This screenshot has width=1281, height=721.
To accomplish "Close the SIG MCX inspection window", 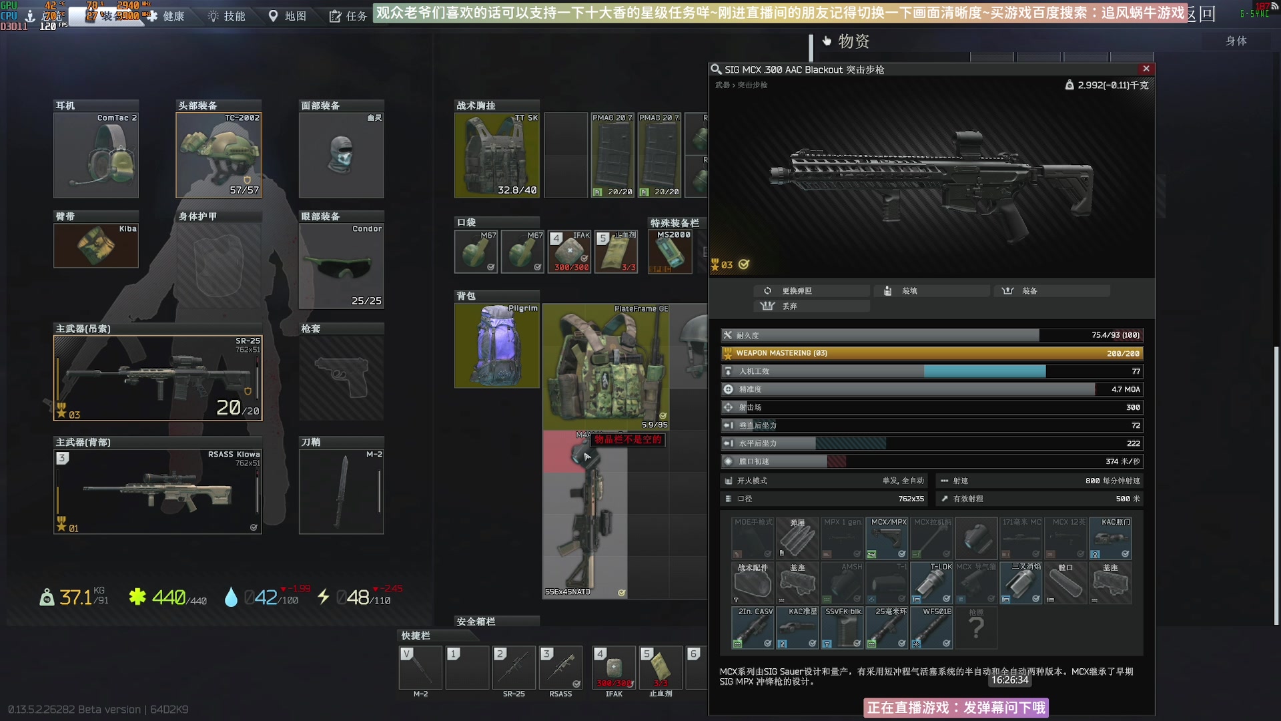I will point(1146,69).
